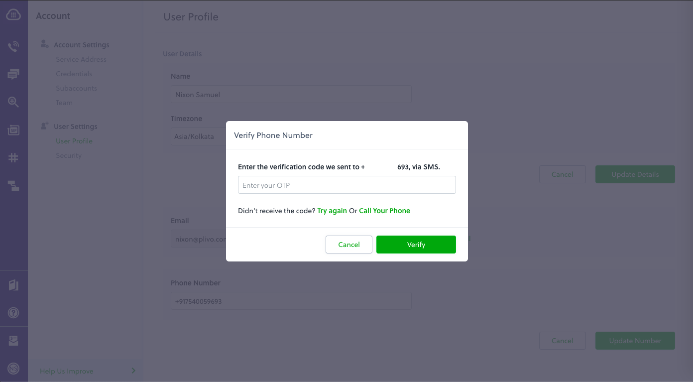This screenshot has width=693, height=382.
Task: Open the Documentation book icon
Action: pyautogui.click(x=14, y=285)
